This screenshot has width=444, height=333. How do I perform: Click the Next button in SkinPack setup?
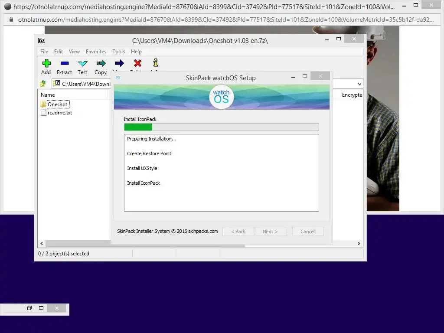coord(270,232)
